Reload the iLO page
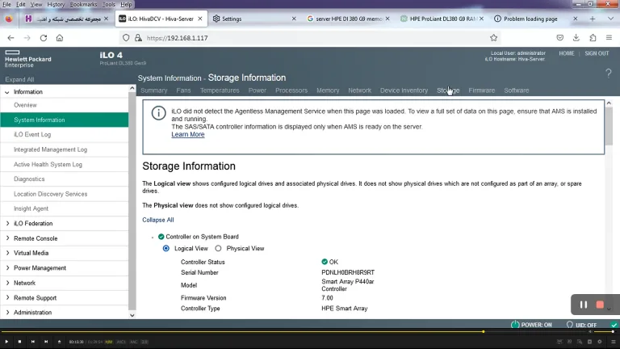This screenshot has height=349, width=620. (x=44, y=38)
